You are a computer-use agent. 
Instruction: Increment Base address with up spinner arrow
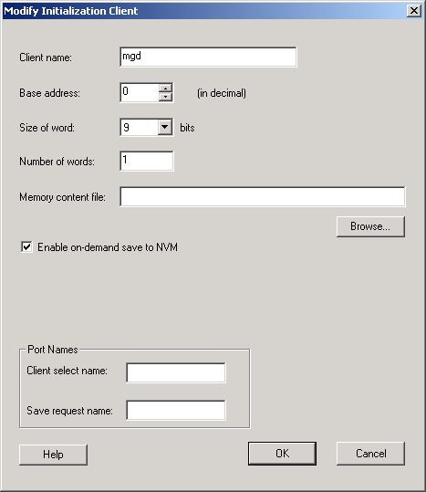165,88
